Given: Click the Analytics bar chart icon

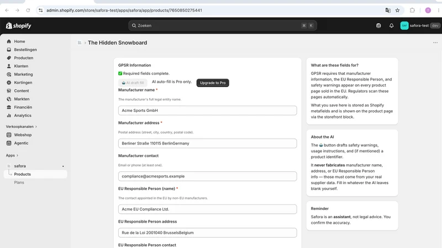Looking at the screenshot, I should [9, 115].
